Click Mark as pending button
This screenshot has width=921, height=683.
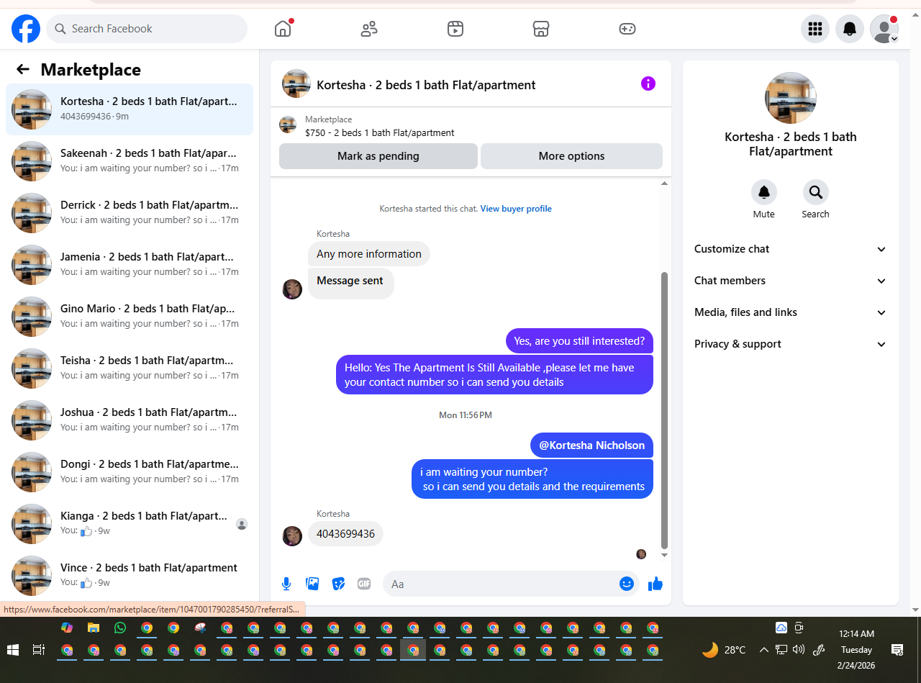click(378, 156)
